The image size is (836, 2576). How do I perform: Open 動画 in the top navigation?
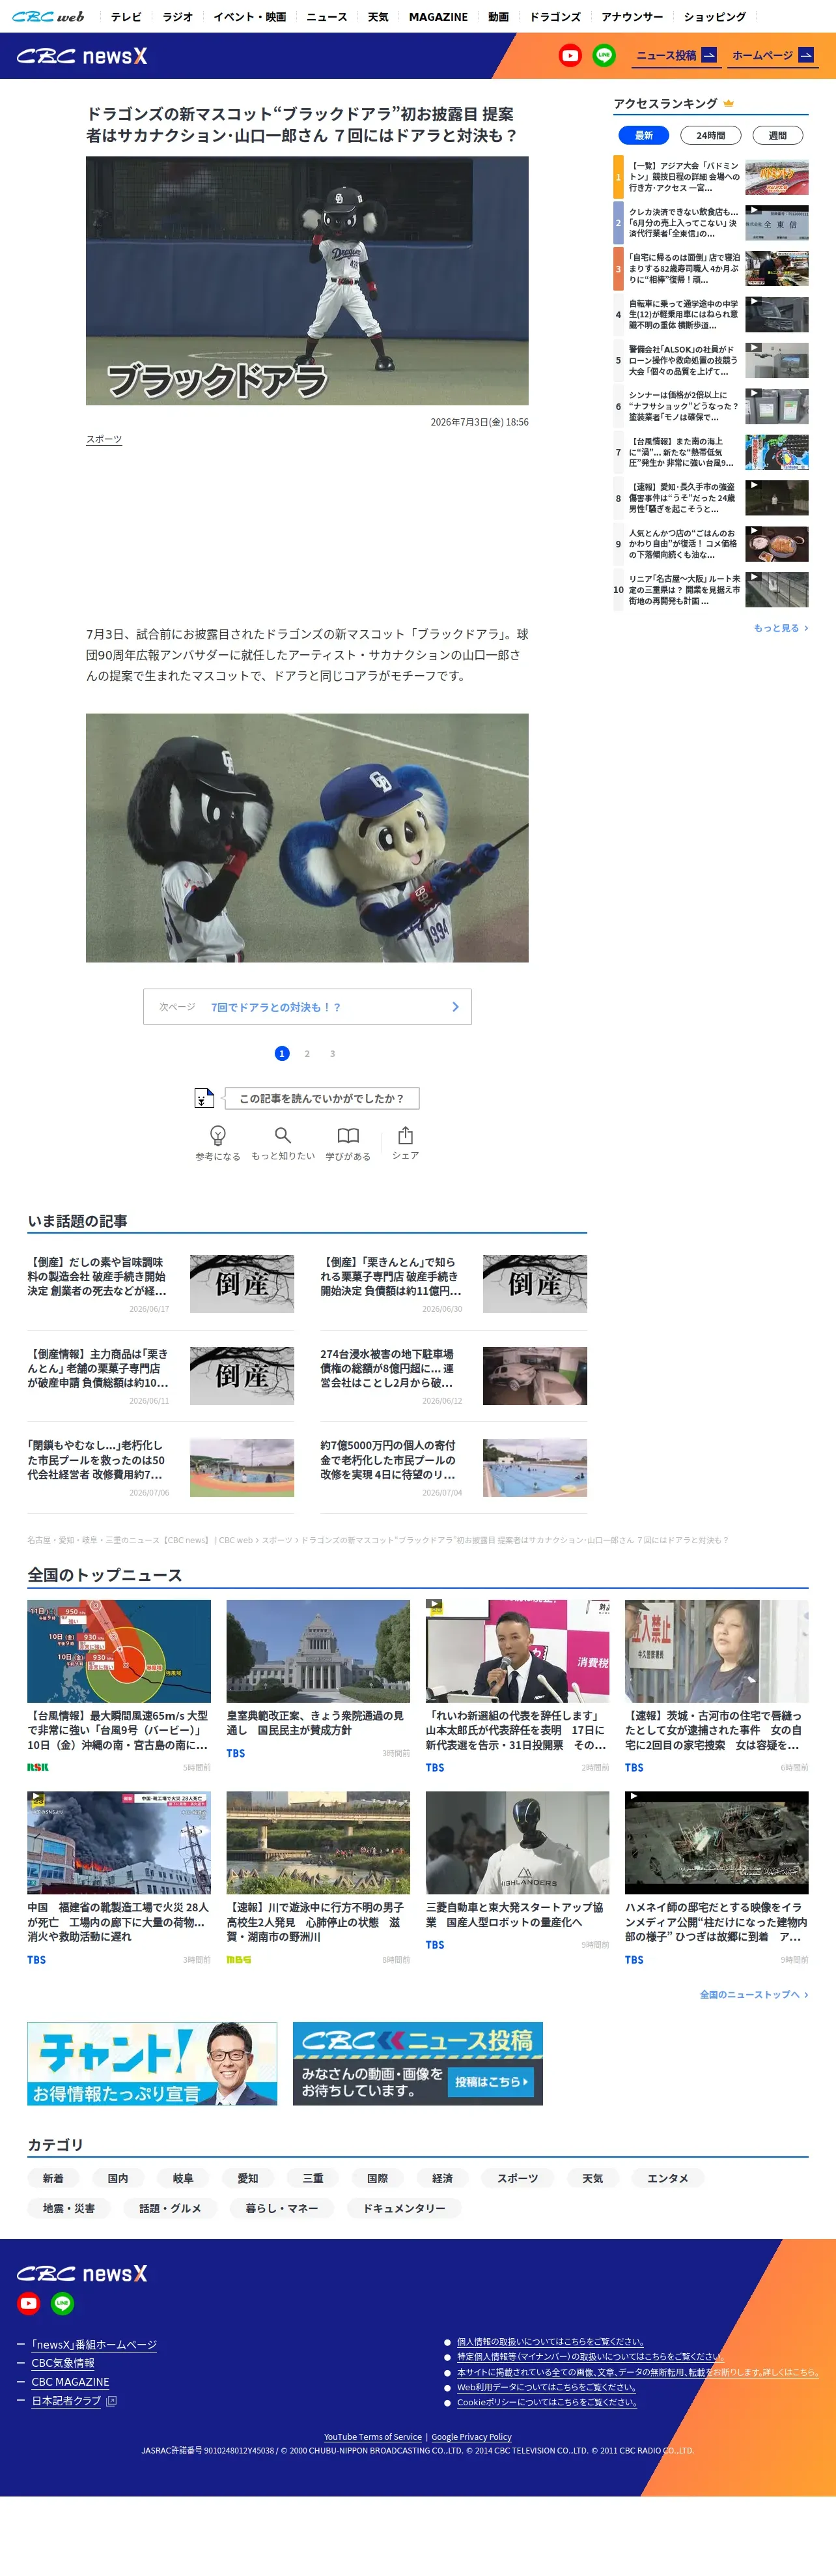[498, 17]
